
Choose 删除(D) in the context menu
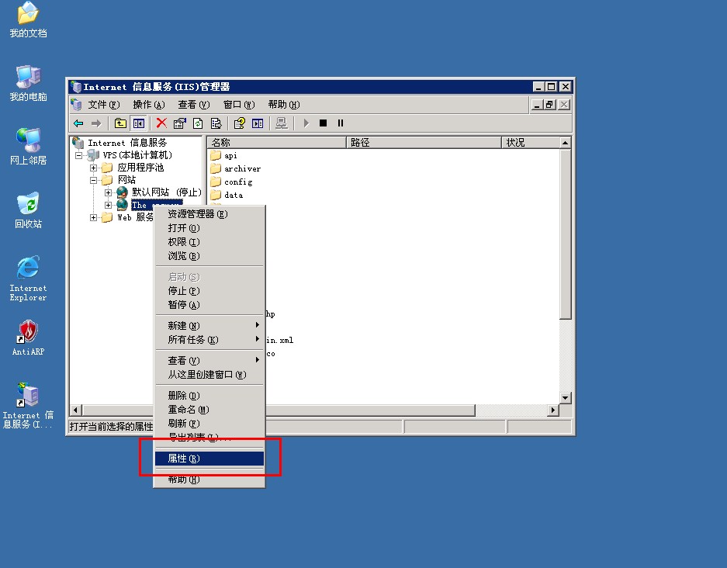click(209, 396)
